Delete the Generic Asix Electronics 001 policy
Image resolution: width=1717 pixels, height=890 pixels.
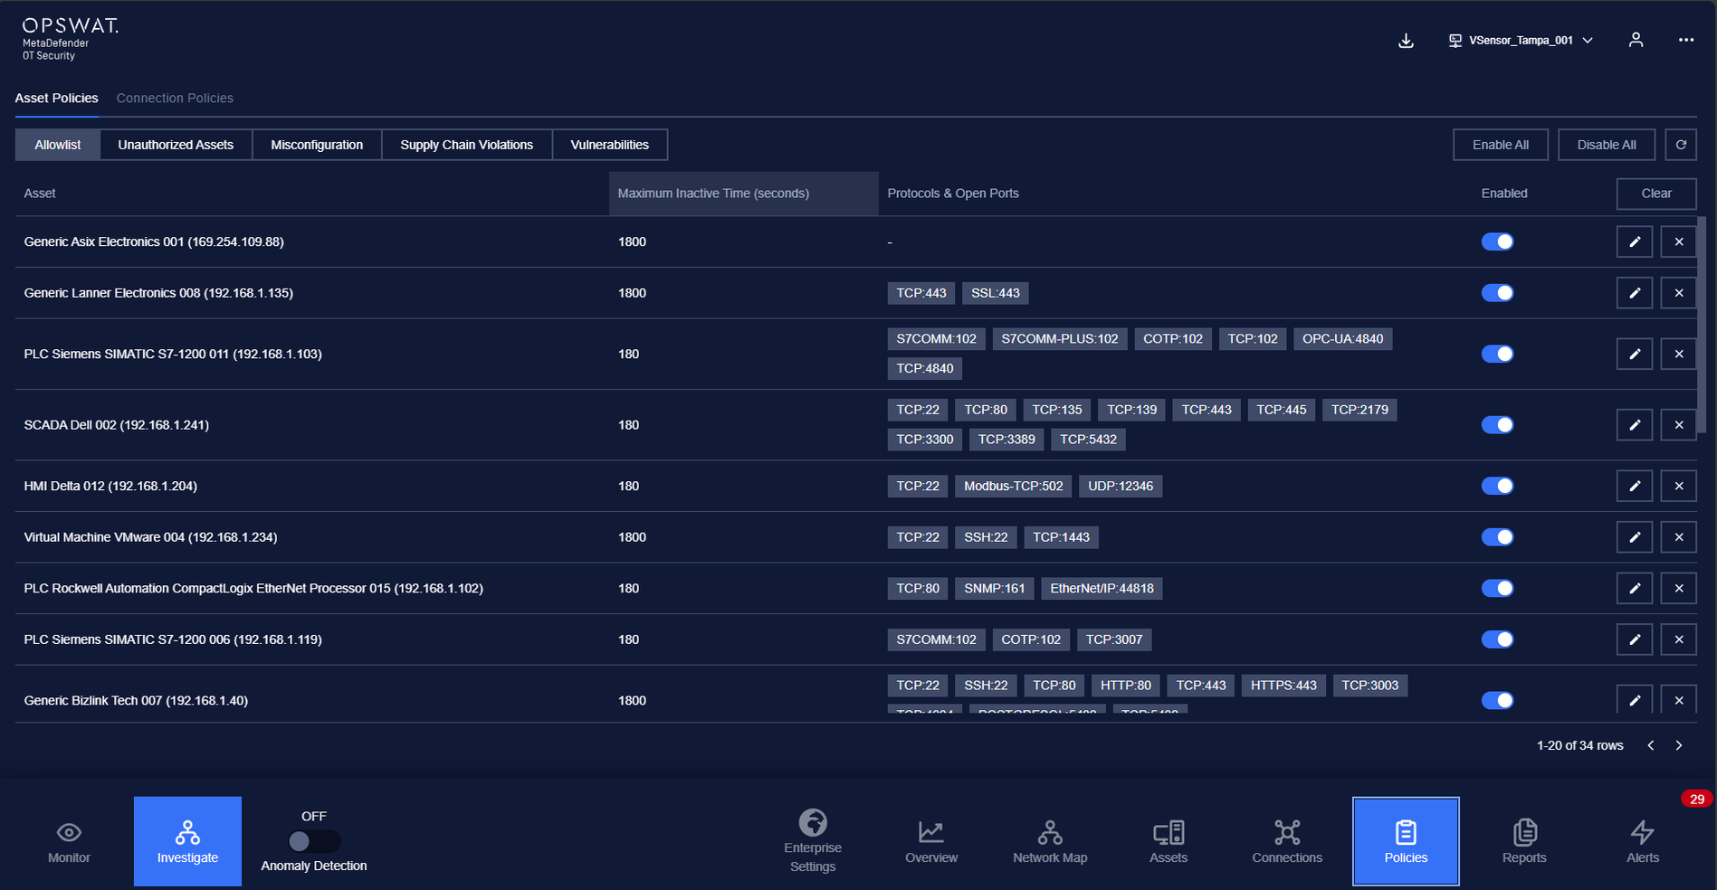click(1679, 241)
